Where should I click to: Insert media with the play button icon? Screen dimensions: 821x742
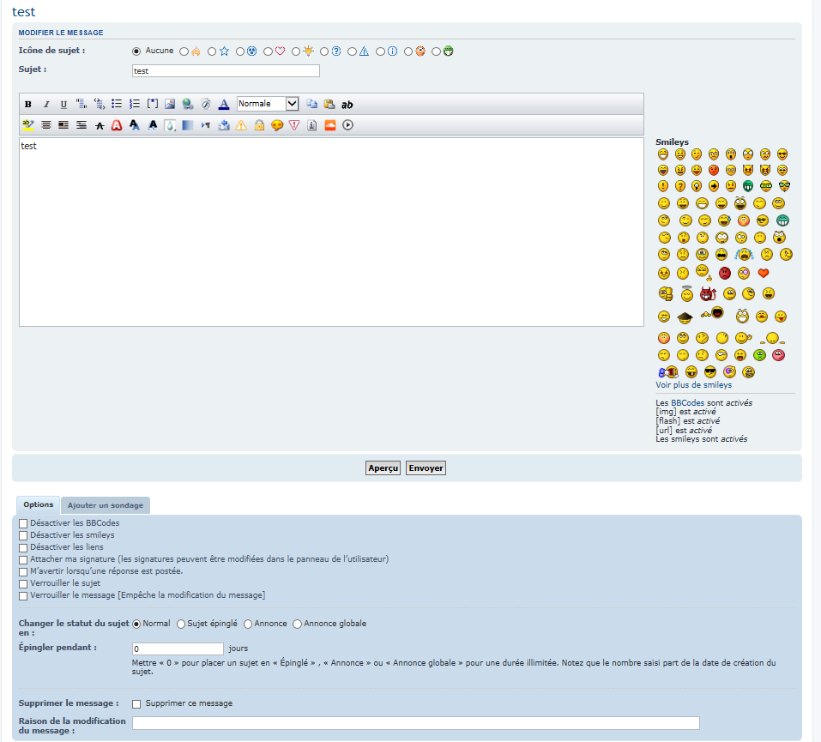[x=348, y=125]
